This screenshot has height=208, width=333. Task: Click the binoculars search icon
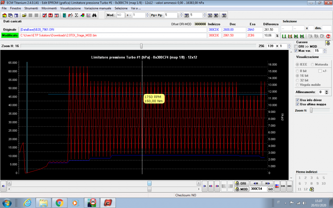(x=94, y=15)
